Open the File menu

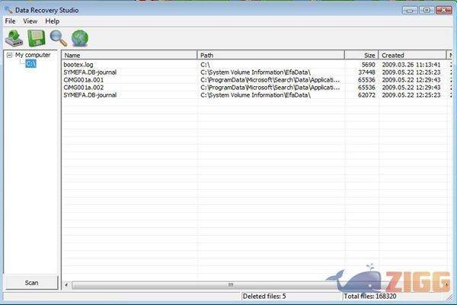[x=10, y=21]
